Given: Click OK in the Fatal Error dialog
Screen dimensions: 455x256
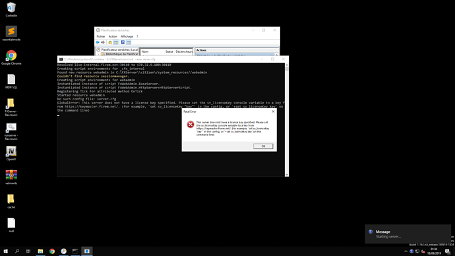Looking at the screenshot, I should click(x=263, y=146).
